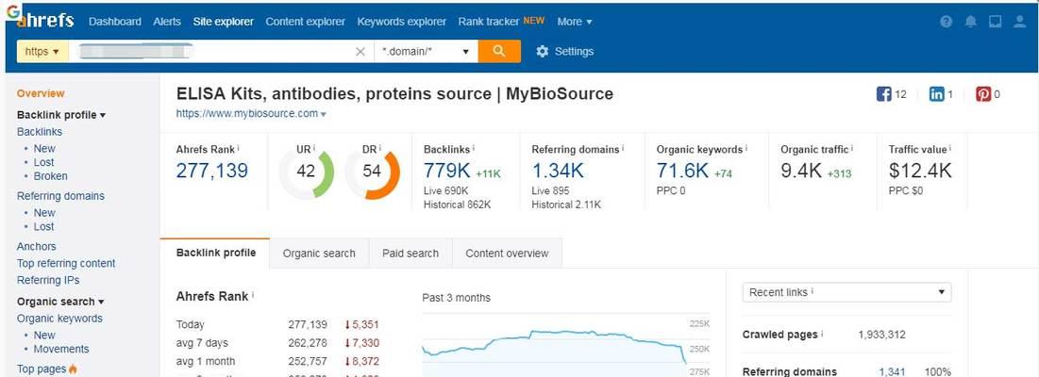The height and width of the screenshot is (377, 1039).
Task: Click the $12.4K traffic value figure
Action: point(920,172)
